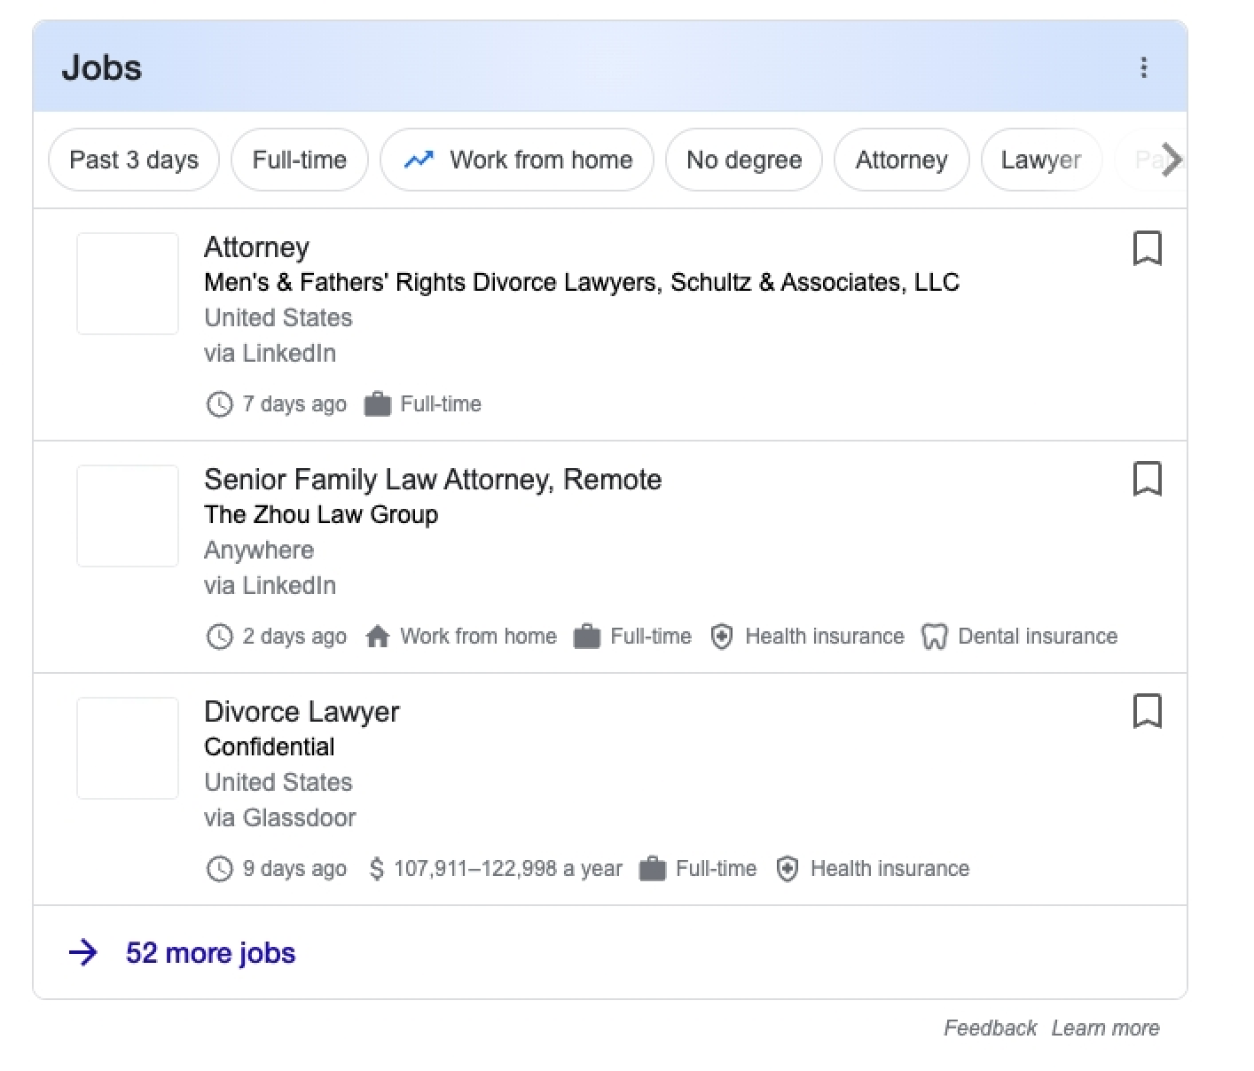The image size is (1254, 1071).
Task: Click the trending arrow icon in Work from home chip
Action: [419, 160]
